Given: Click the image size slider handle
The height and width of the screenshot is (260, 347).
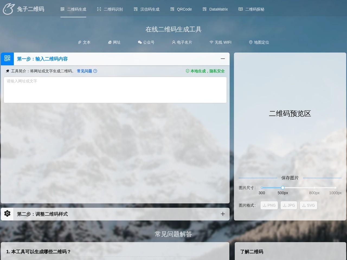Looking at the screenshot, I should (283, 188).
